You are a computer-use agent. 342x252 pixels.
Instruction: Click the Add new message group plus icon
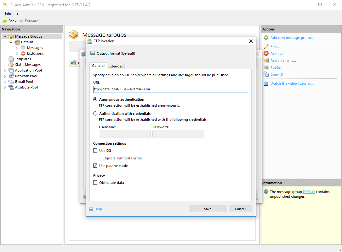266,38
